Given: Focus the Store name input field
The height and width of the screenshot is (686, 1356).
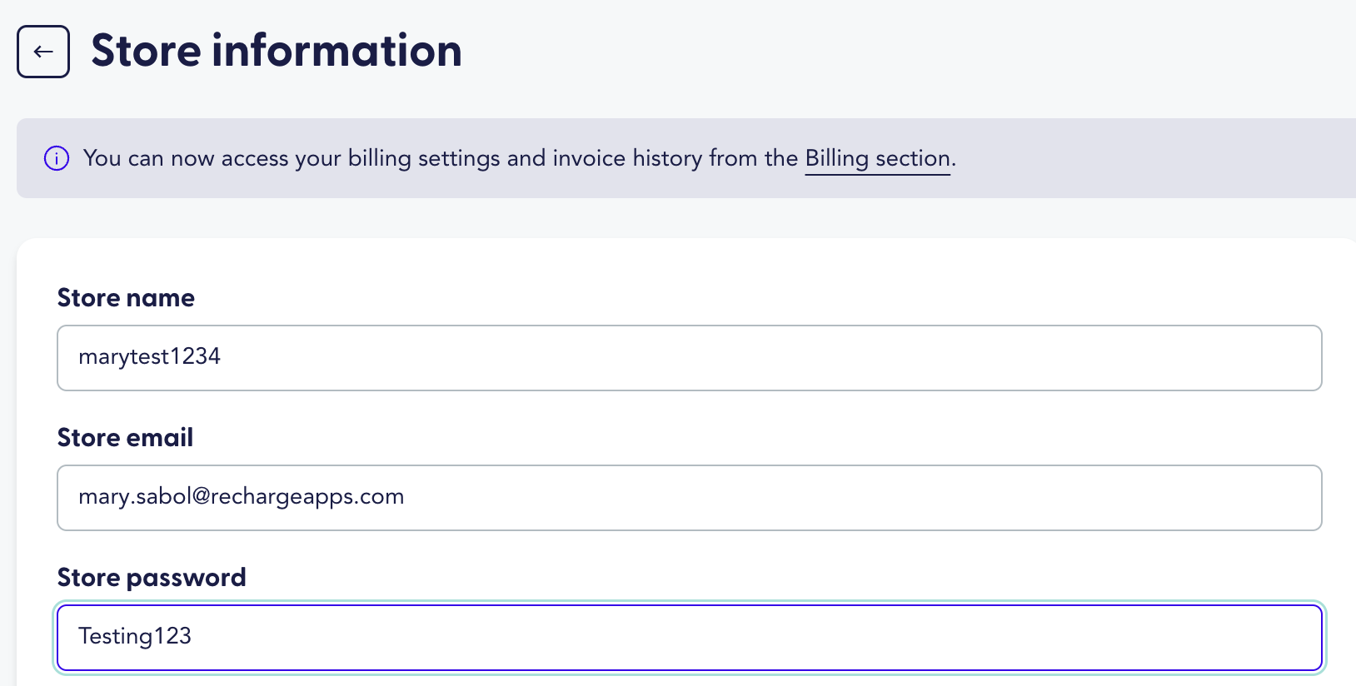Looking at the screenshot, I should [x=690, y=358].
